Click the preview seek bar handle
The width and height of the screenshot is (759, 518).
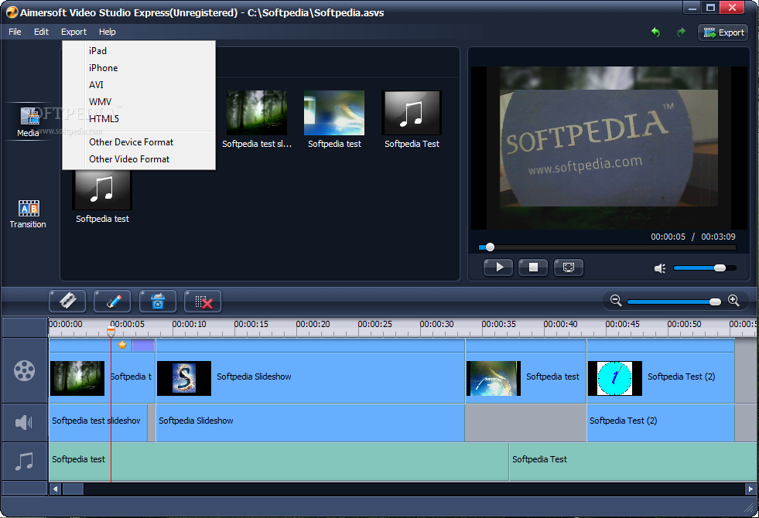click(x=490, y=247)
